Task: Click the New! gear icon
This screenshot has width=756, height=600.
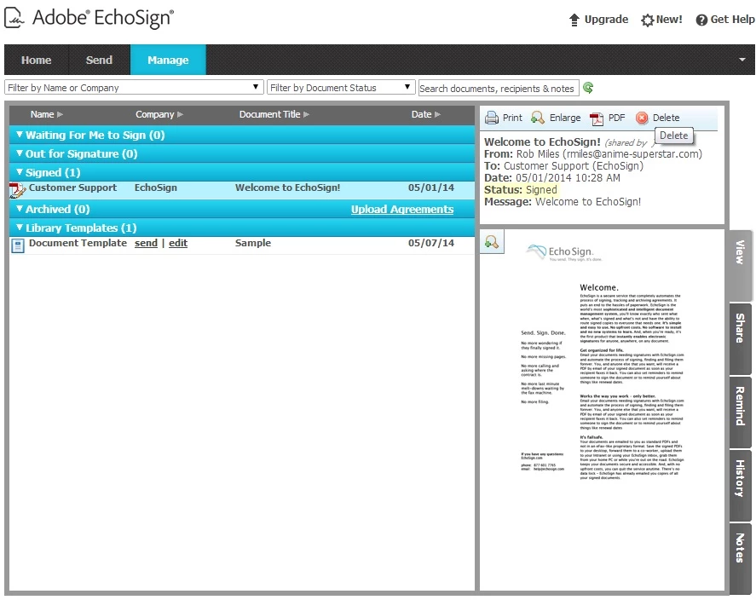Action: tap(647, 20)
